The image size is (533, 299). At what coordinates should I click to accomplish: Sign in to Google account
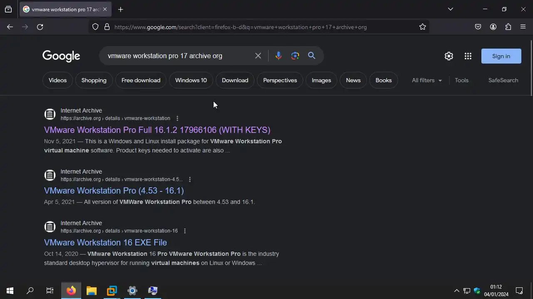[x=501, y=56]
